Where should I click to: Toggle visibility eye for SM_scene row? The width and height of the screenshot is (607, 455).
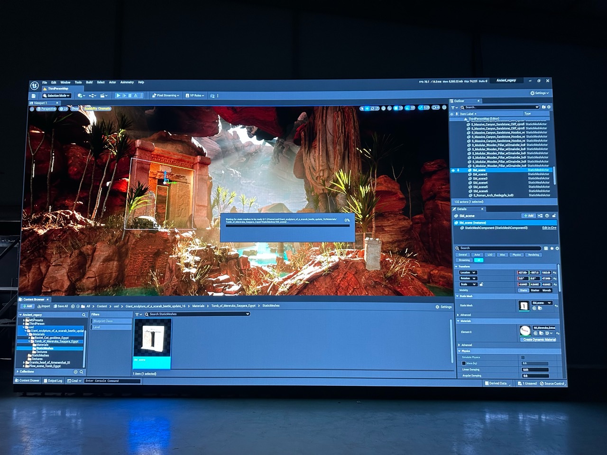coord(453,170)
